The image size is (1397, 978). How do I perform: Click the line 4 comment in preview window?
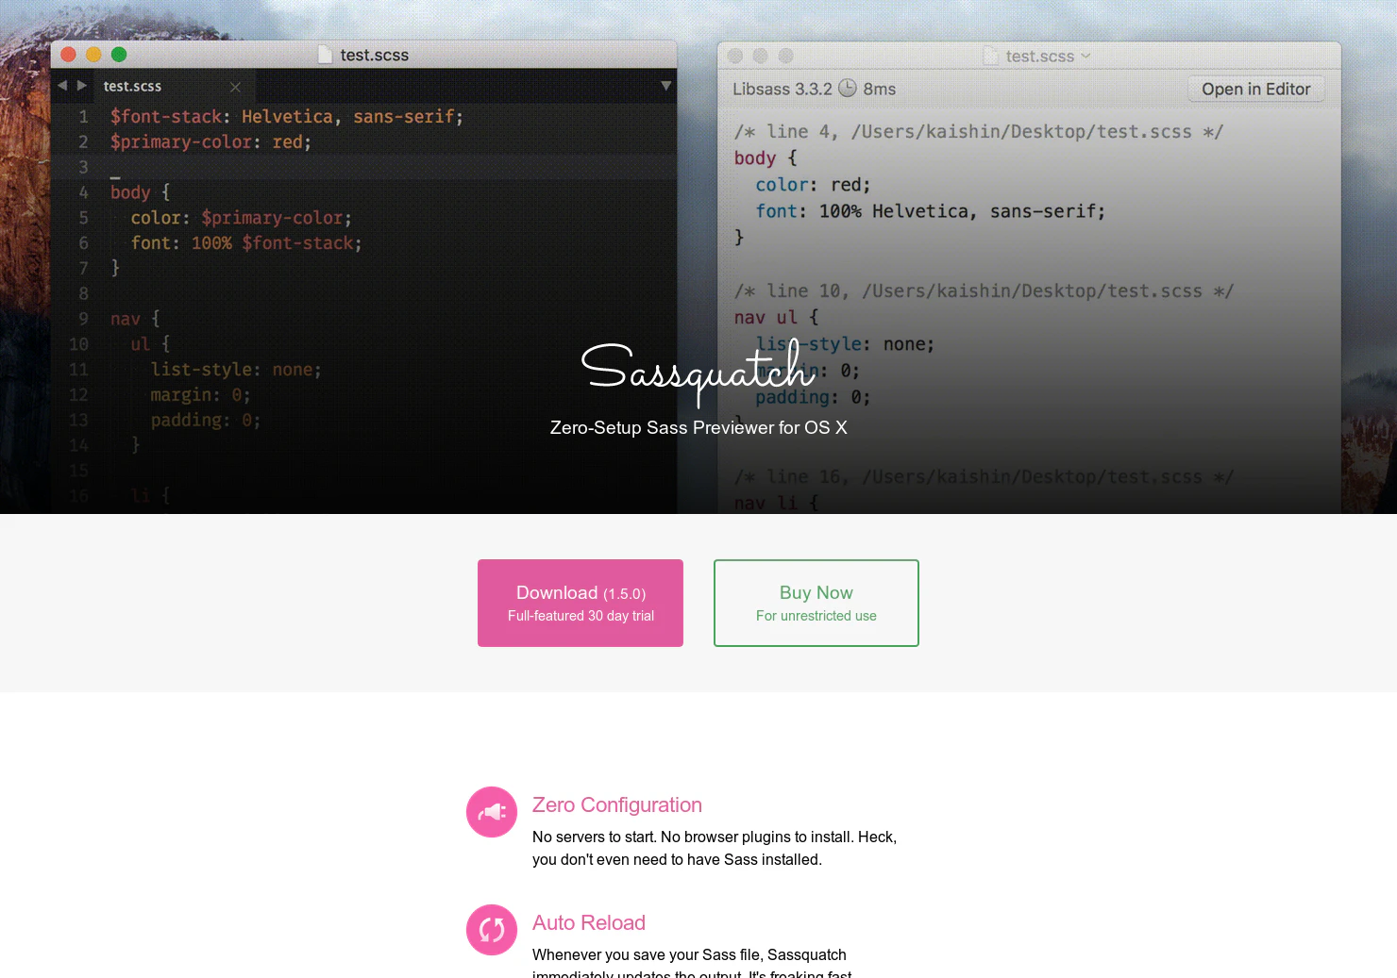pyautogui.click(x=978, y=132)
